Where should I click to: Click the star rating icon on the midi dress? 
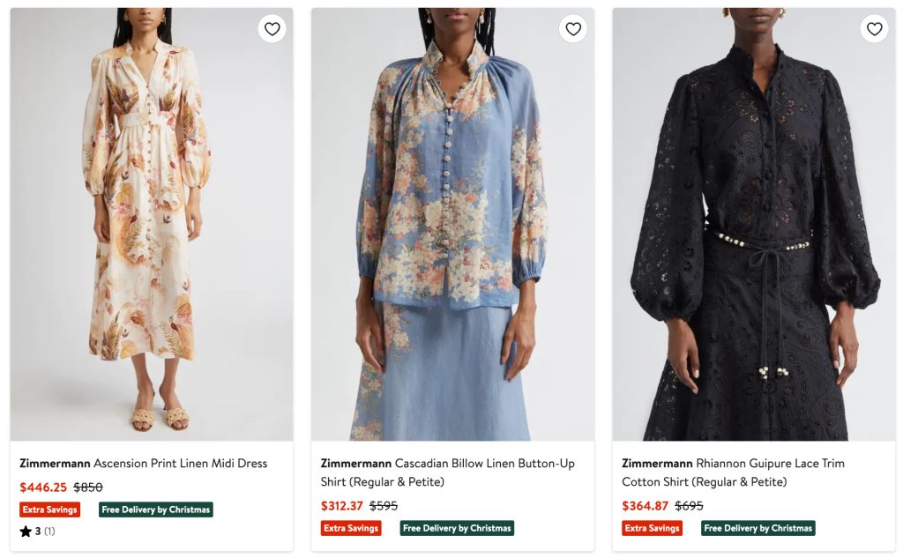(26, 532)
